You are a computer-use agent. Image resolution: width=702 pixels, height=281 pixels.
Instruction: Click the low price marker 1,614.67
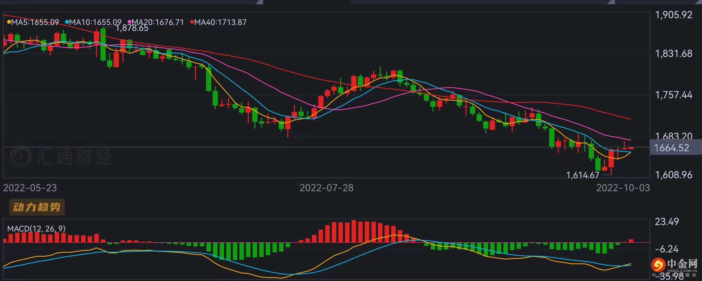coord(583,175)
